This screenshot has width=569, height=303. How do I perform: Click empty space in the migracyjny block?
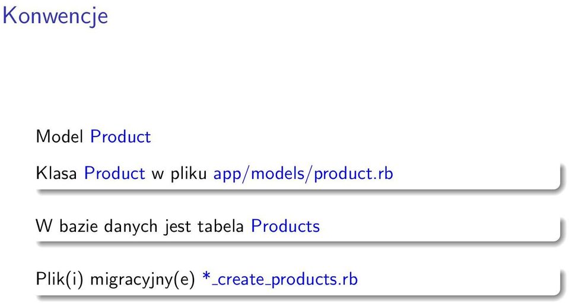(x=454, y=280)
